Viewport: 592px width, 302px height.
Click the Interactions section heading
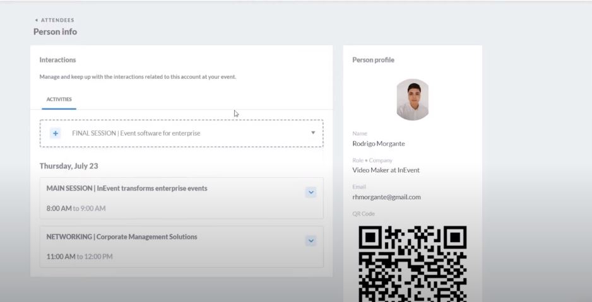57,59
